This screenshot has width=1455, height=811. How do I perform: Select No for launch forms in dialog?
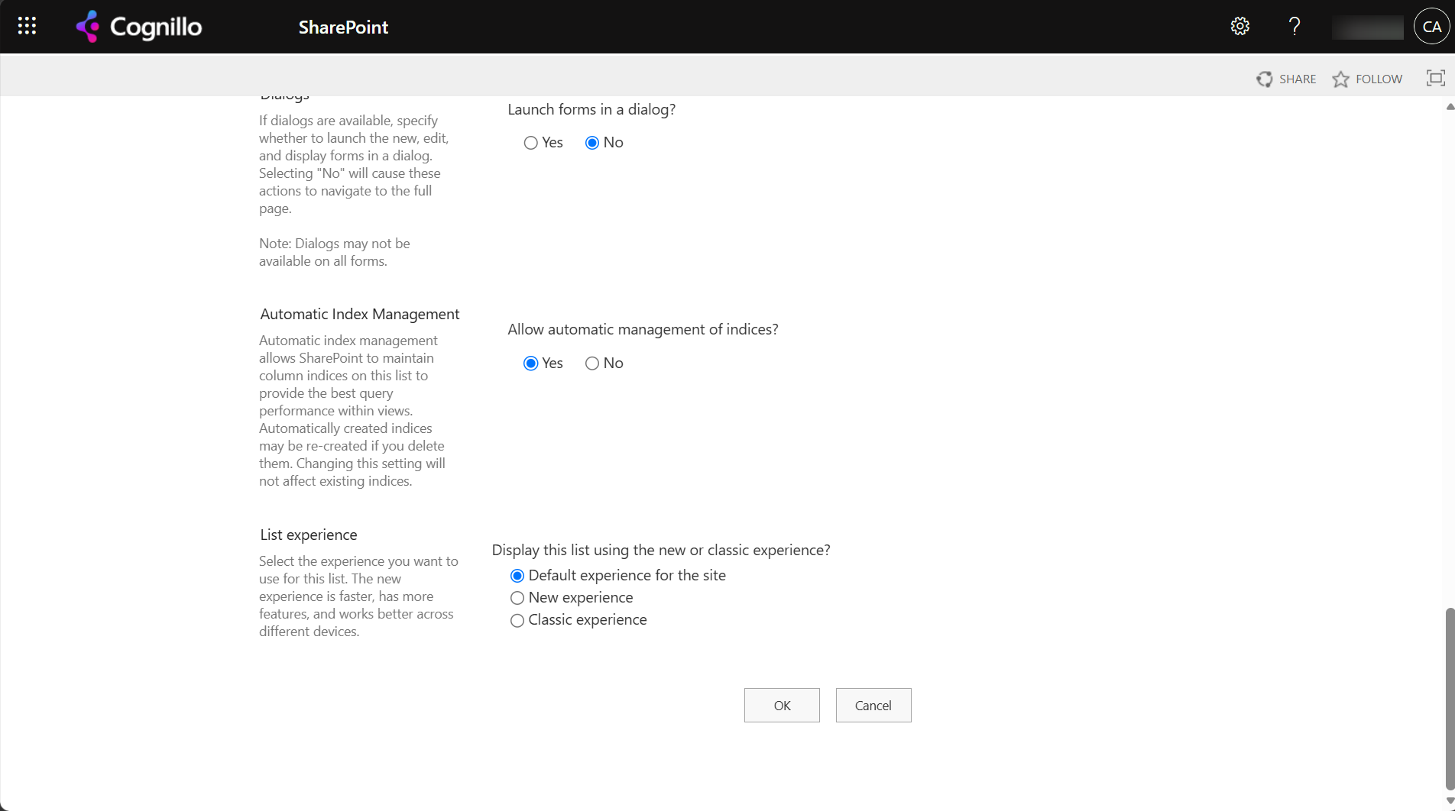tap(591, 143)
